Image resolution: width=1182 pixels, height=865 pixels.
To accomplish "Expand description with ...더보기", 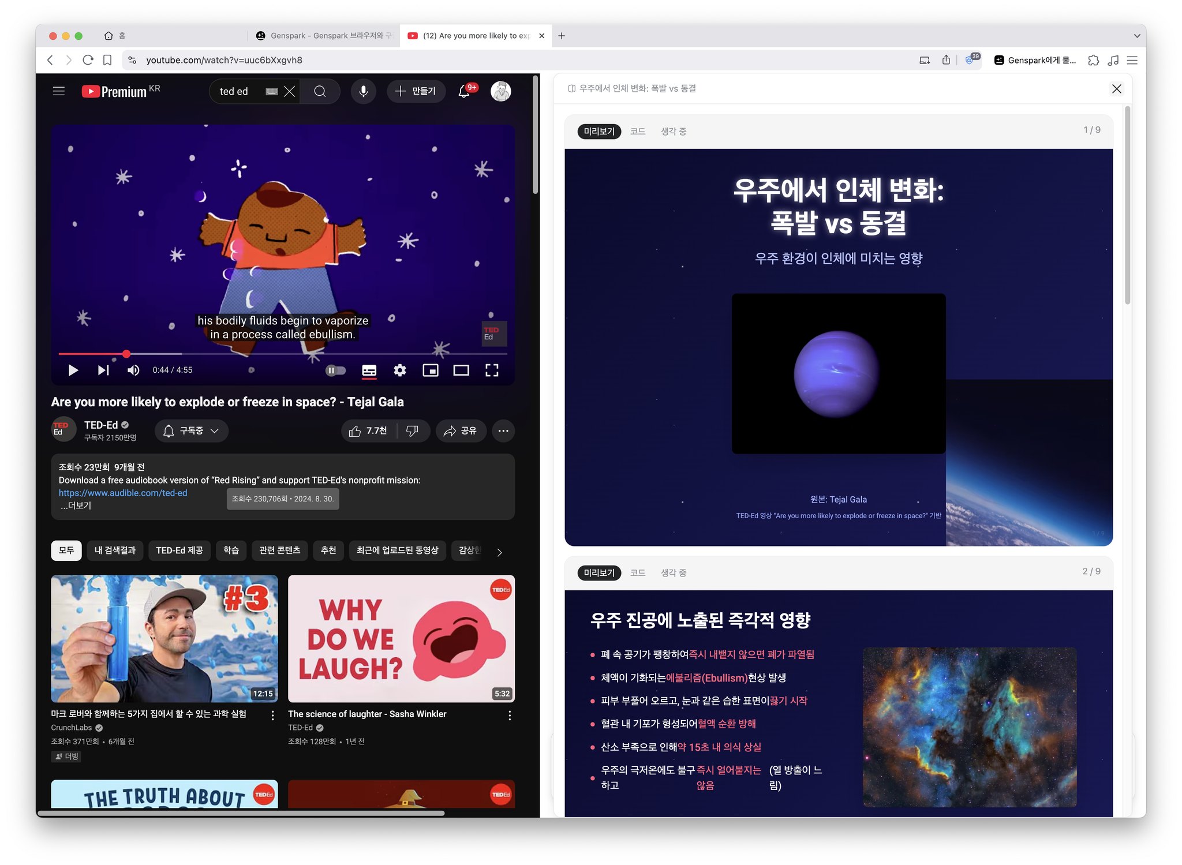I will 76,505.
